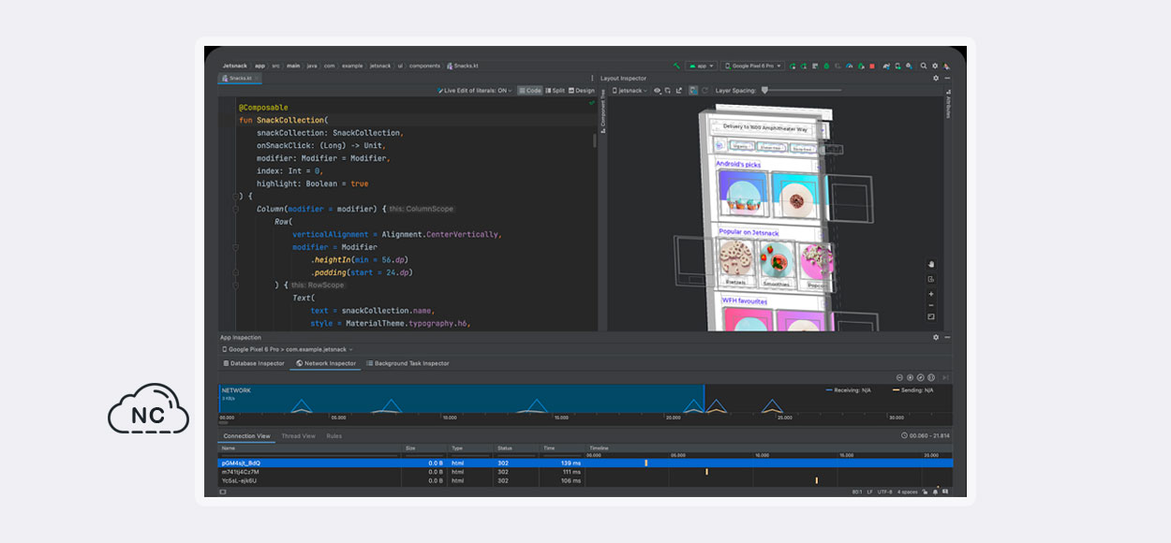Open the Background Task Inspector tab

(x=408, y=363)
